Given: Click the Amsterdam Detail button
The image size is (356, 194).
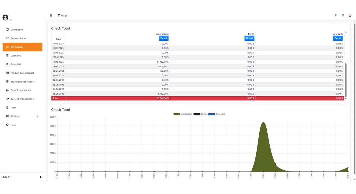Looking at the screenshot, I should [164, 38].
